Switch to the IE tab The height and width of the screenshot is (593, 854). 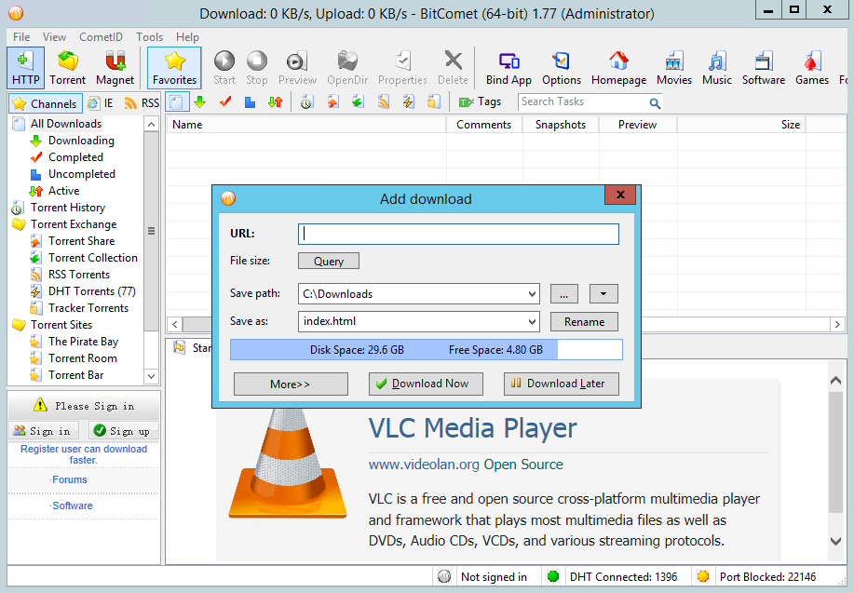tap(101, 103)
